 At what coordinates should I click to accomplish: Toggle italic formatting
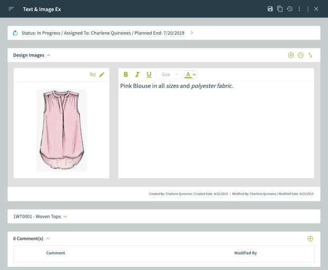pos(137,75)
